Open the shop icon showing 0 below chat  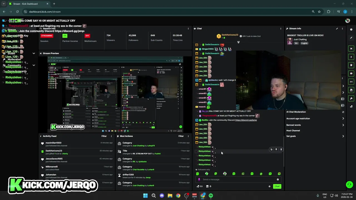(x=209, y=186)
